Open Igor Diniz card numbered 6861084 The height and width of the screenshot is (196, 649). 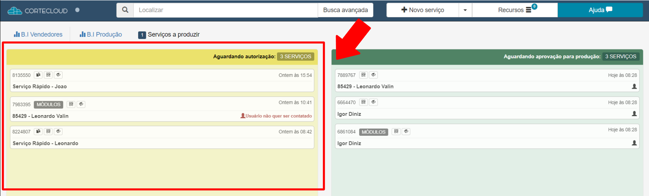(x=487, y=136)
